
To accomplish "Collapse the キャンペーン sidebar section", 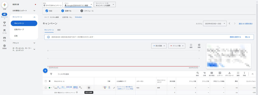I will [34, 17].
